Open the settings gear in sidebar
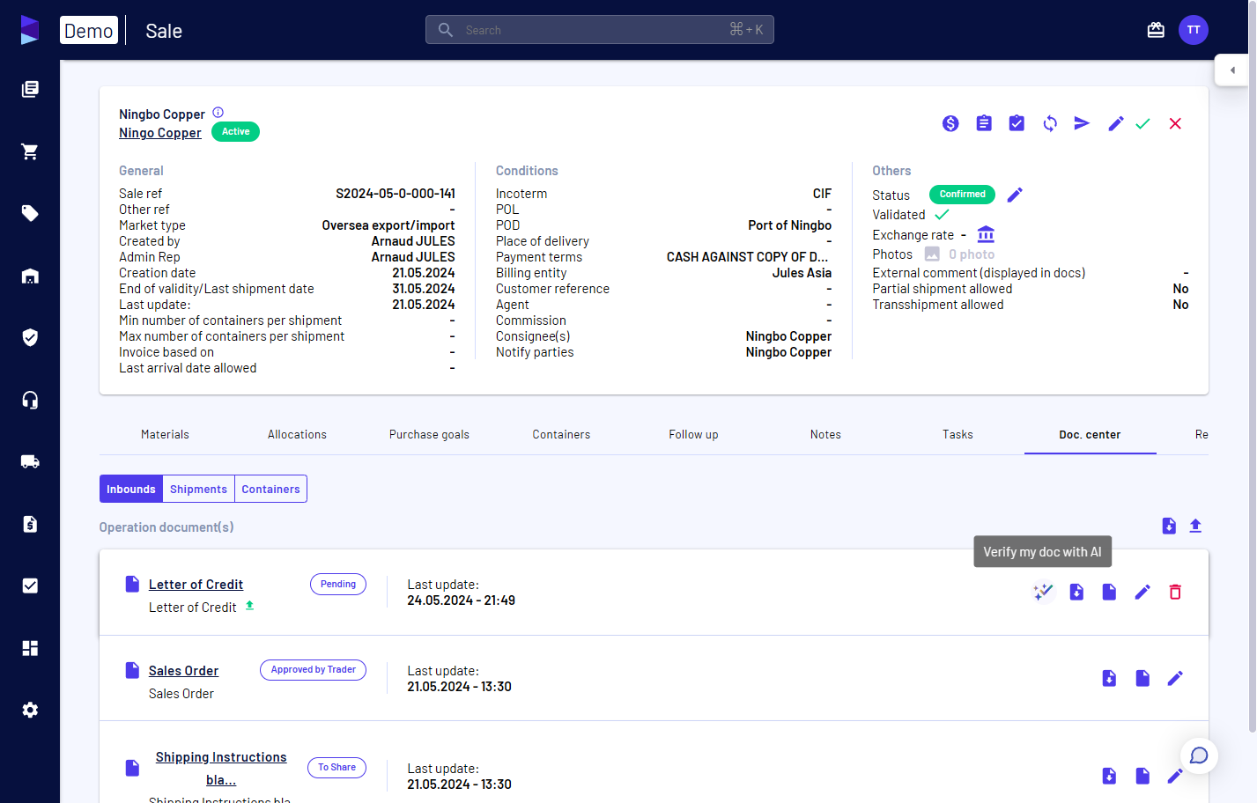Image resolution: width=1257 pixels, height=803 pixels. [30, 710]
